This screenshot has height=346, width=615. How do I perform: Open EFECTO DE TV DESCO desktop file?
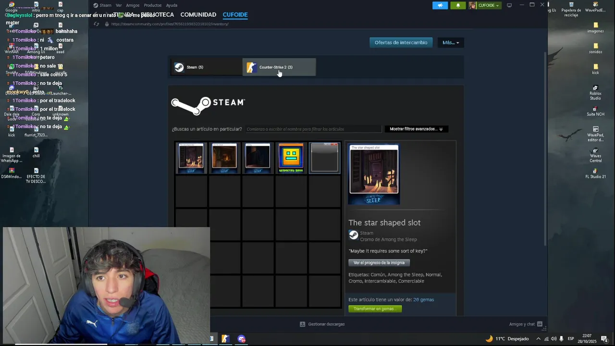pyautogui.click(x=36, y=175)
